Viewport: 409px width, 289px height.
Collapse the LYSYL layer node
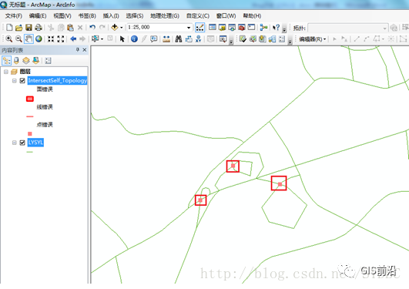coord(15,143)
